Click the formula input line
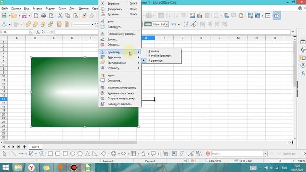This screenshot has height=172, width=306. point(173,32)
